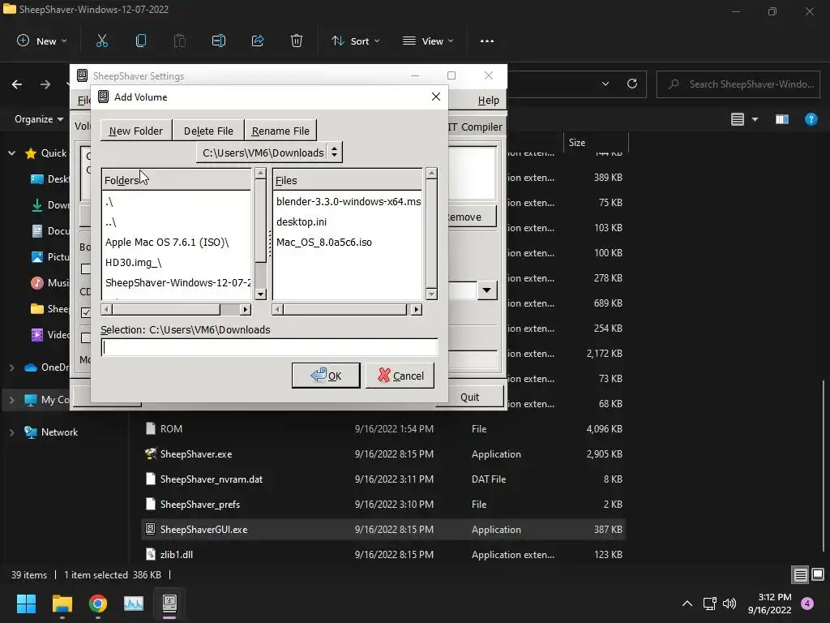Click the Quit button in SheepShaver Settings
The image size is (830, 623).
click(x=469, y=397)
